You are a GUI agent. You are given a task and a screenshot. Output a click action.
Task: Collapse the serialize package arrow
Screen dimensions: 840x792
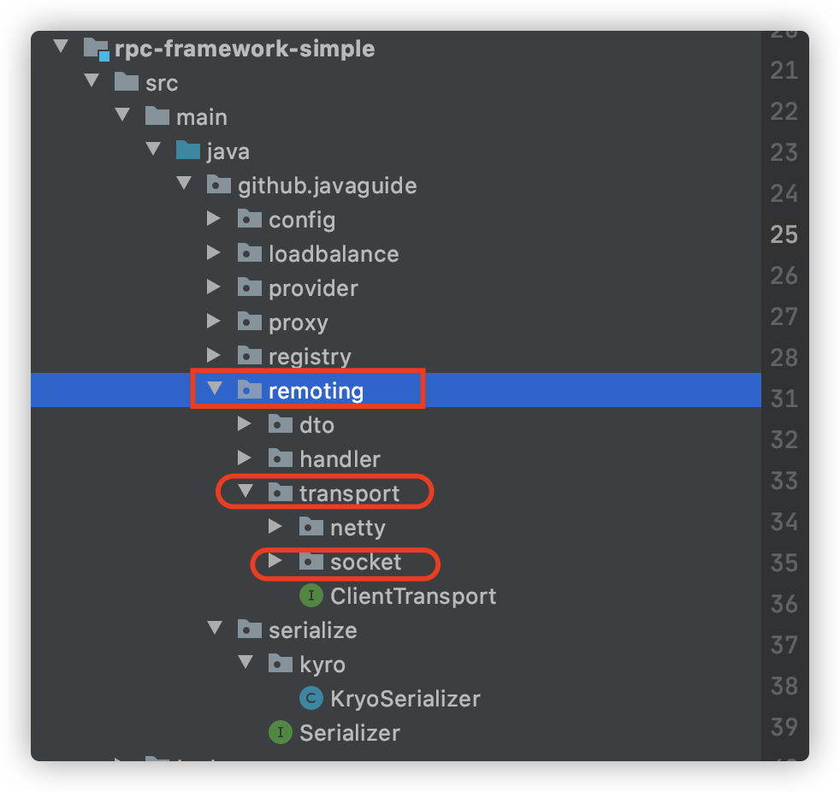point(214,630)
